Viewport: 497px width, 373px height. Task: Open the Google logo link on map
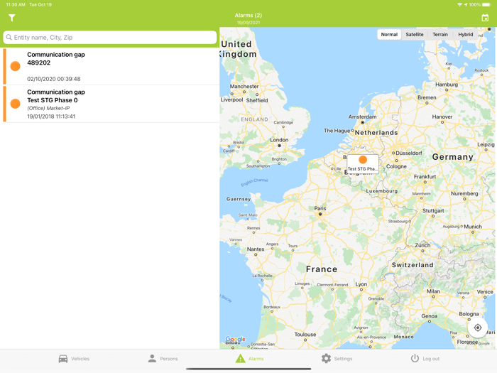(x=235, y=340)
